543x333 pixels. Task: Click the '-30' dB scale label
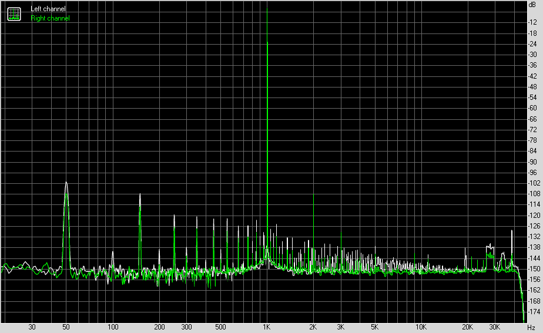532,55
